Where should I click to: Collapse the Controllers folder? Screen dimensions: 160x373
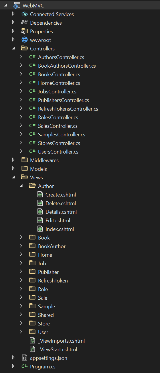tap(13, 48)
